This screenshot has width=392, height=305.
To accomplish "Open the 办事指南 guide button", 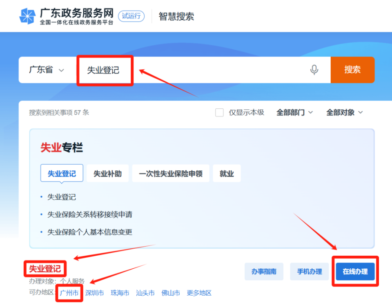I will tap(264, 272).
